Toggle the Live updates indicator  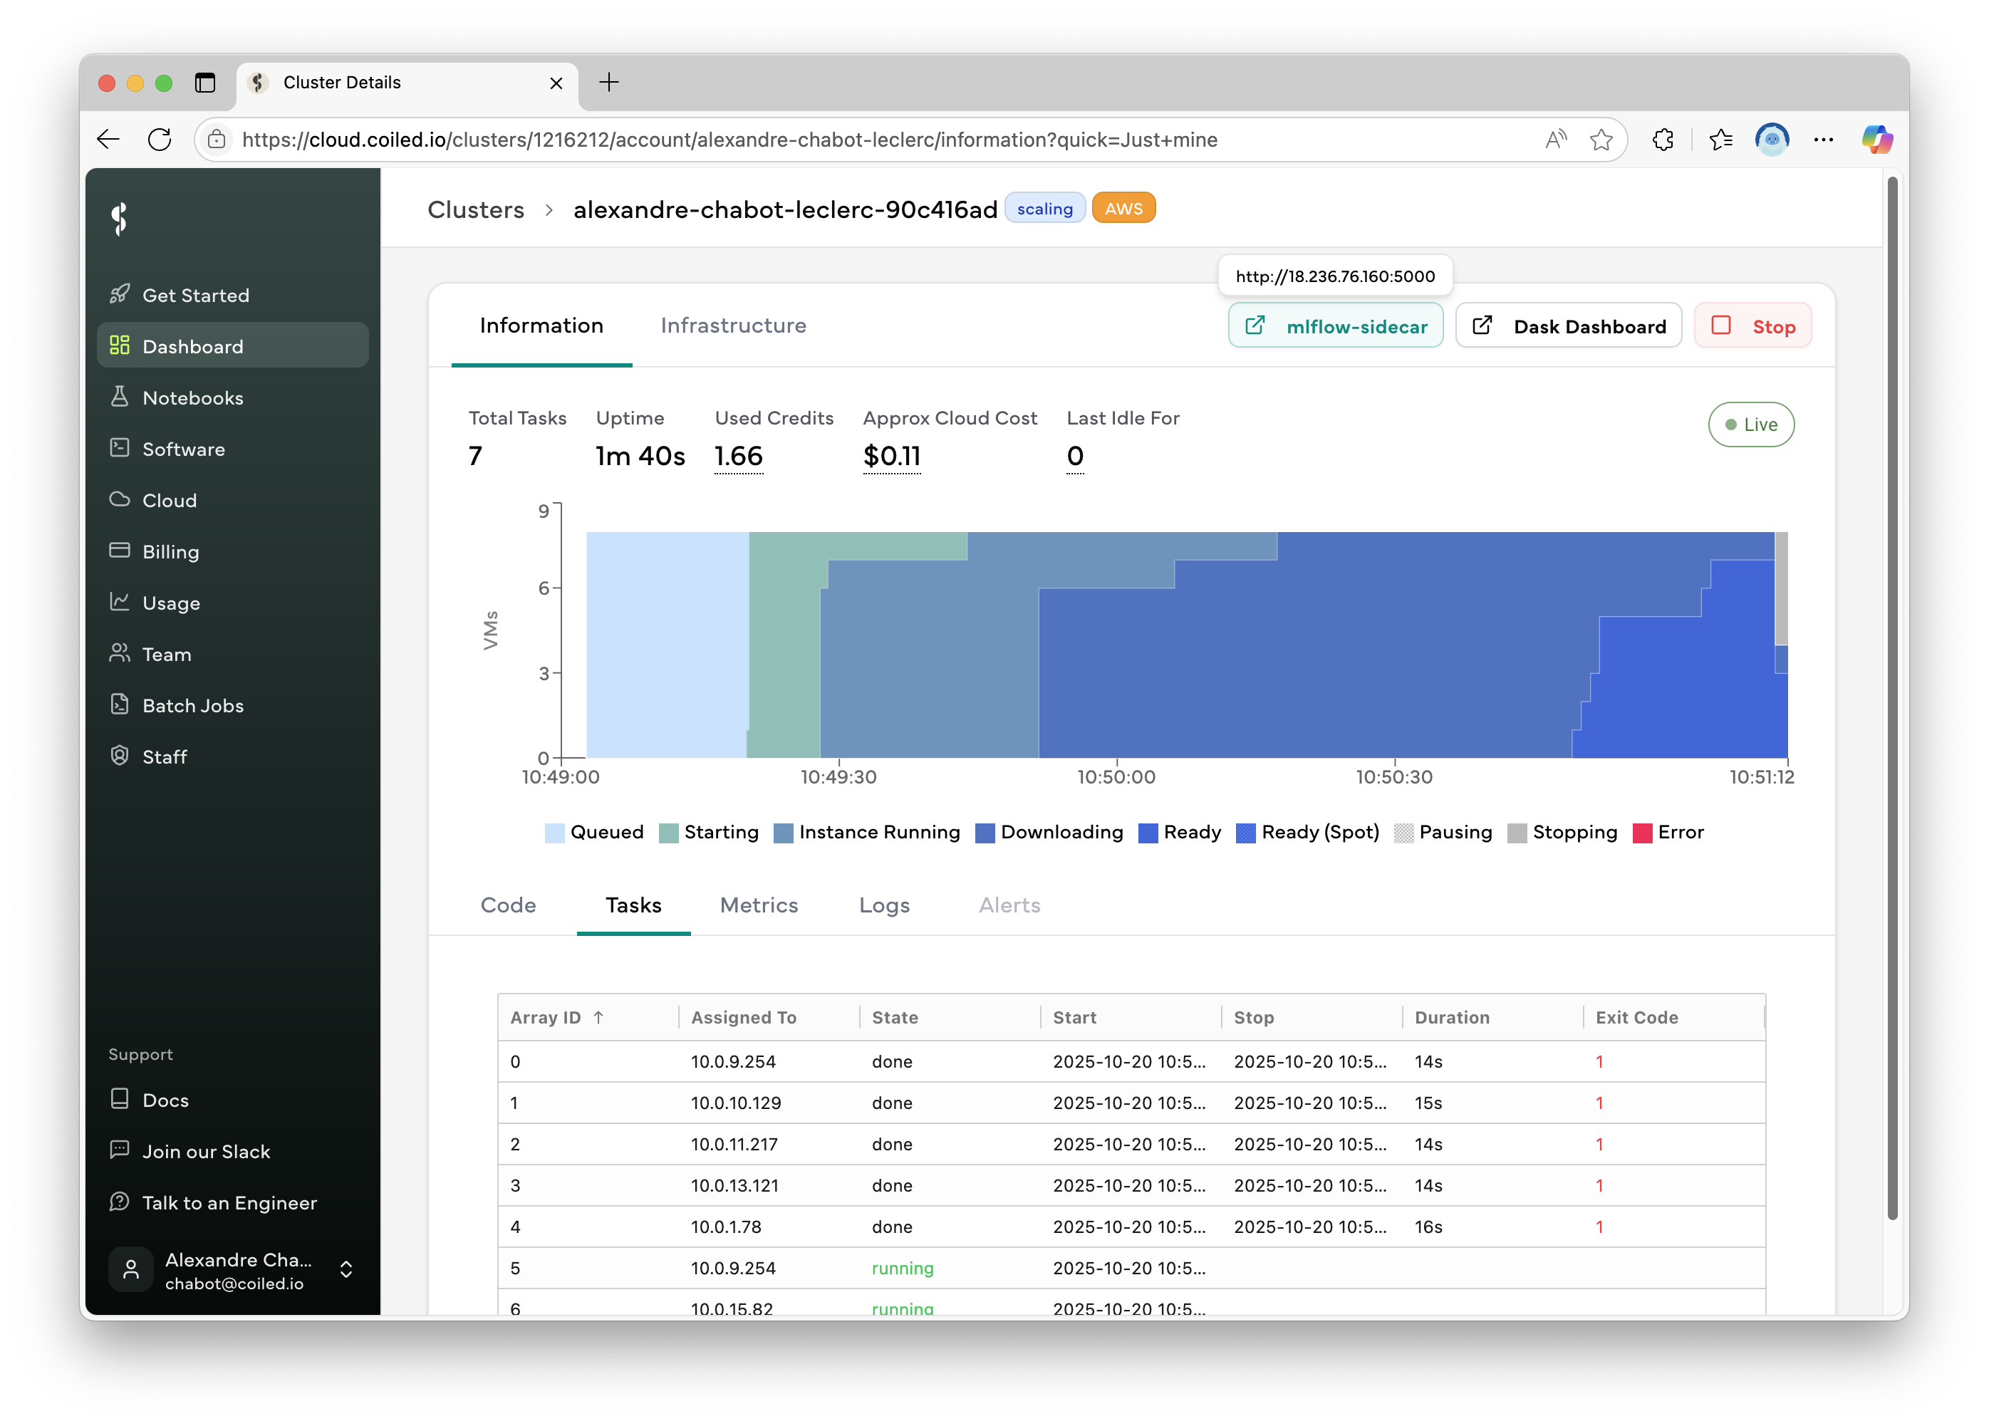pos(1750,425)
